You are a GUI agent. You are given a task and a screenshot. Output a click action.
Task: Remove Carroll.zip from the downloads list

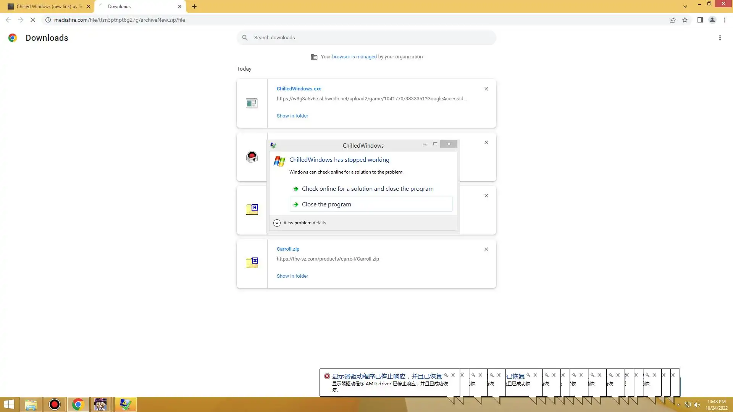(x=486, y=249)
